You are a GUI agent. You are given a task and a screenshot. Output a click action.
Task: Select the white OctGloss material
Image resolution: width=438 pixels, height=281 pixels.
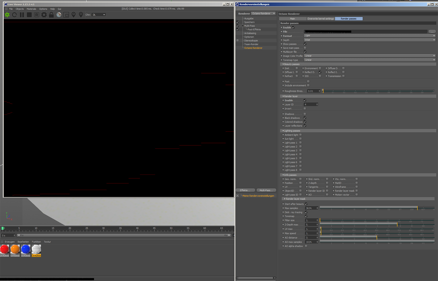click(x=36, y=251)
